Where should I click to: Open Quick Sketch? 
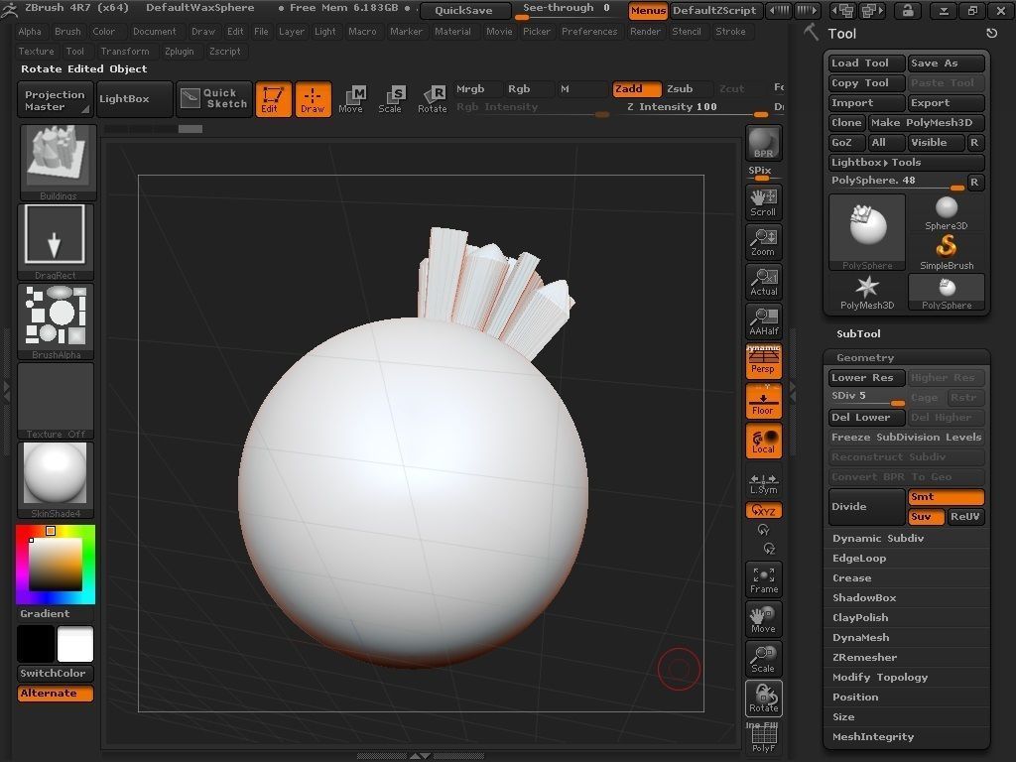point(214,98)
